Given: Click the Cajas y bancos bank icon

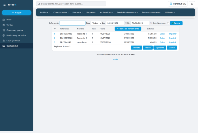Looking at the screenshot, I should click(x=4, y=41).
